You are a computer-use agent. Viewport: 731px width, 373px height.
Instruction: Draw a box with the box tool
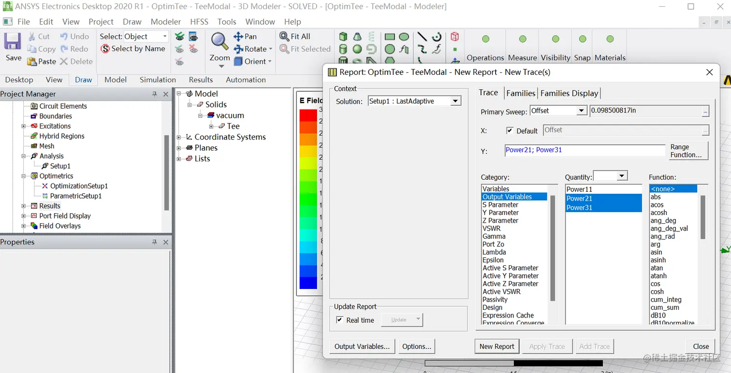click(x=343, y=37)
